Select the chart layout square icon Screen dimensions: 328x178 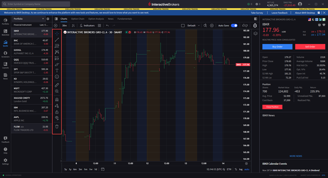coord(183,26)
